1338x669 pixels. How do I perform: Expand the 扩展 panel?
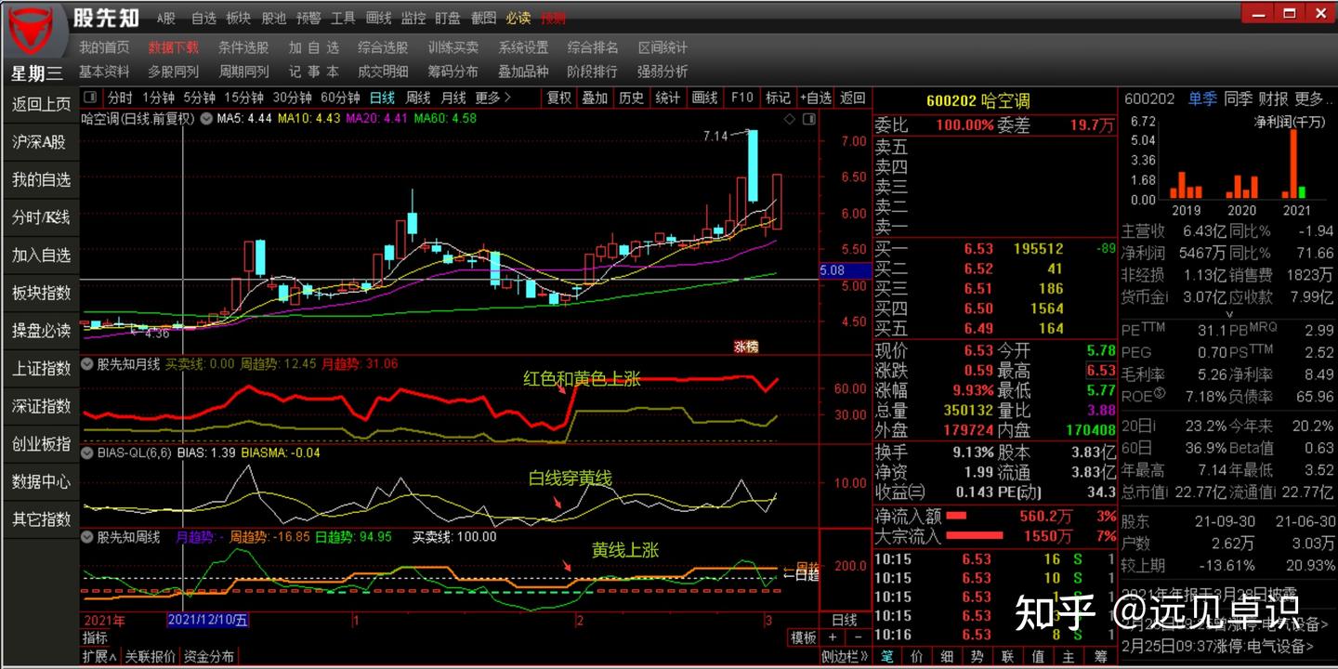tap(100, 656)
